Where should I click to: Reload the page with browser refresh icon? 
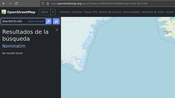click(16, 4)
